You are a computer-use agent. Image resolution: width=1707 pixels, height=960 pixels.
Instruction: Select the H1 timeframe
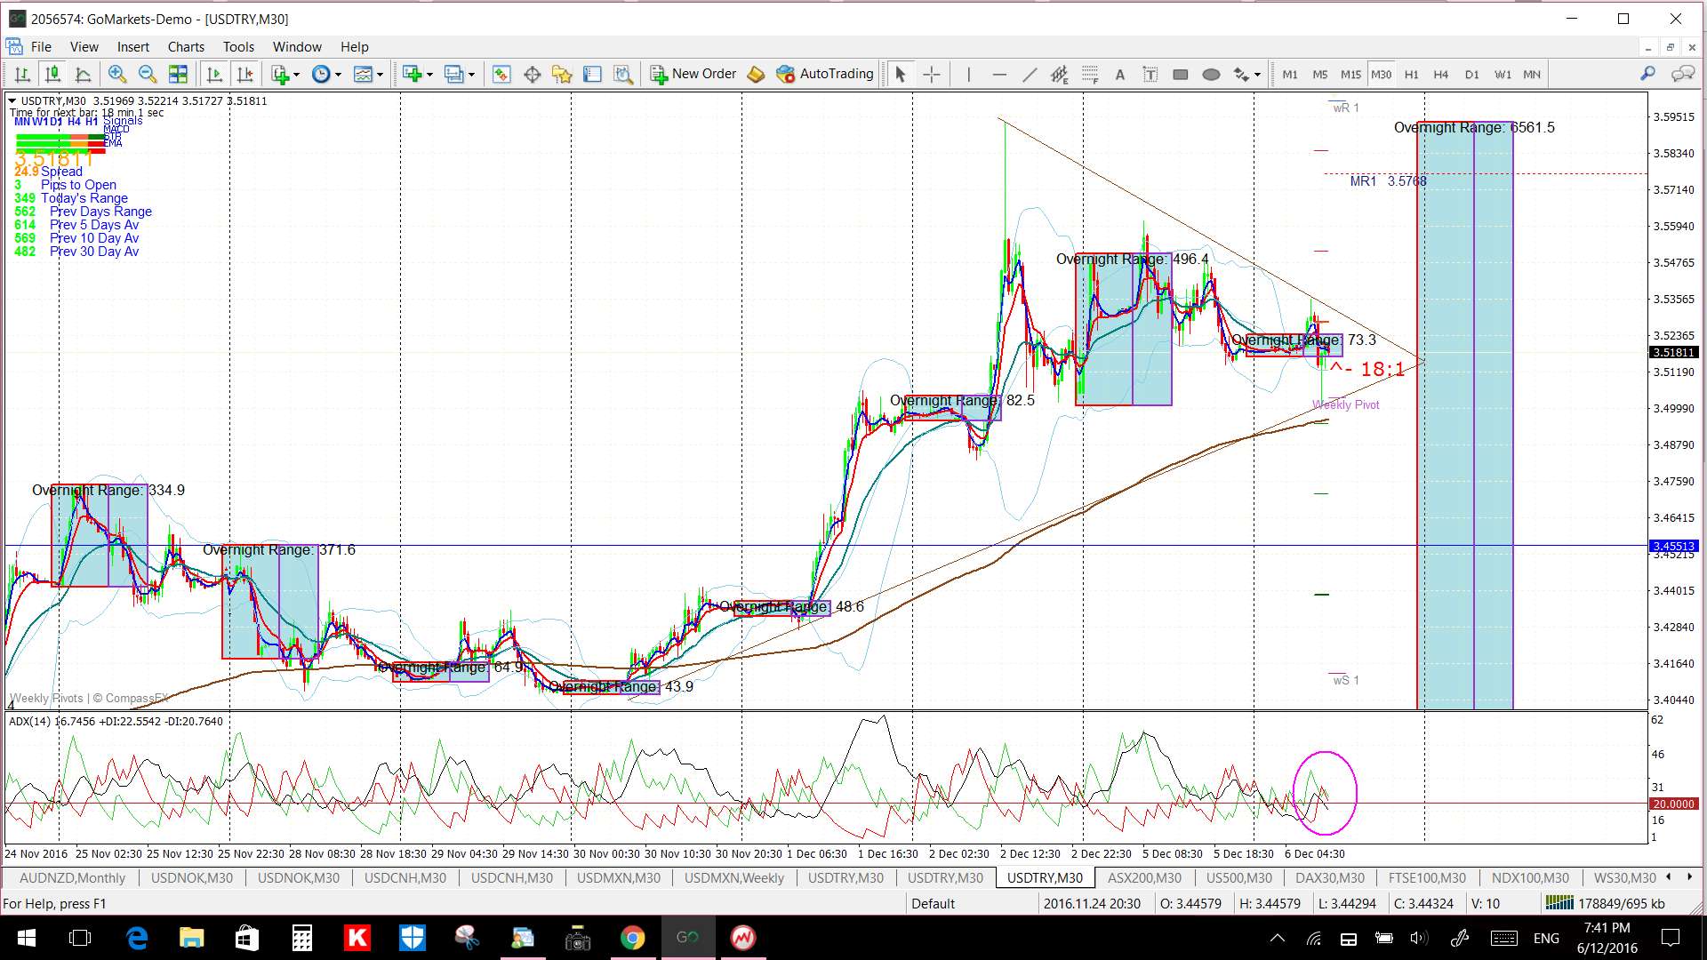tap(1412, 75)
